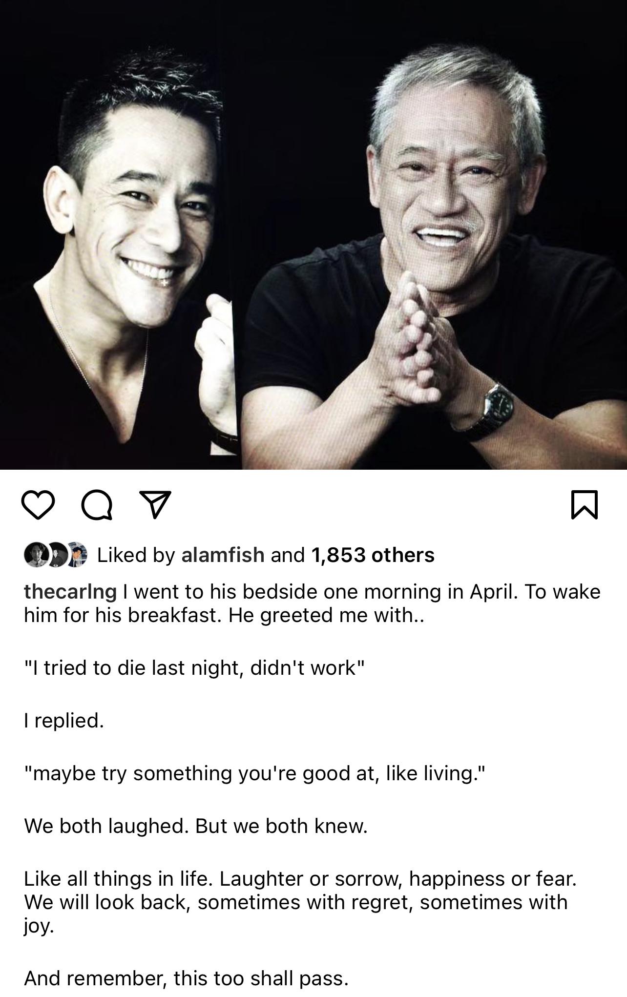Tap the "this too shall pass" closing line
This screenshot has height=997, width=627.
pos(186,978)
